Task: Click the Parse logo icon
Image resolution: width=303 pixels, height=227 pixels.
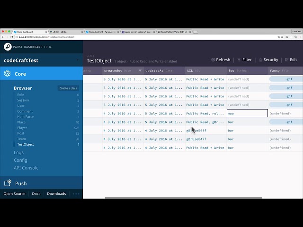Action: pyautogui.click(x=8, y=47)
